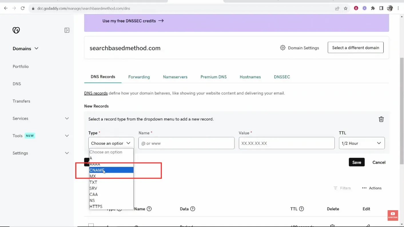Click the site lock icon in address bar
This screenshot has width=404, height=227.
(33, 9)
